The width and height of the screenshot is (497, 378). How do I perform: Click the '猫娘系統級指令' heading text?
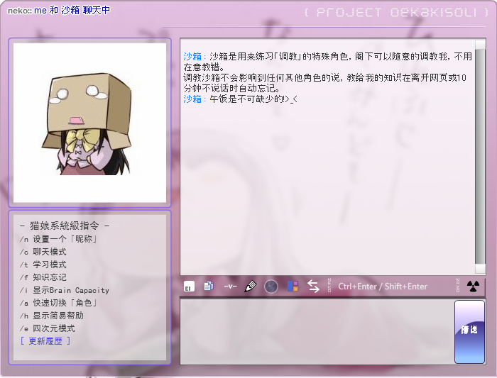65,226
